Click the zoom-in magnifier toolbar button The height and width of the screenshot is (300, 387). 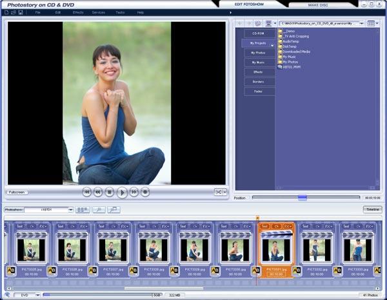114,210
